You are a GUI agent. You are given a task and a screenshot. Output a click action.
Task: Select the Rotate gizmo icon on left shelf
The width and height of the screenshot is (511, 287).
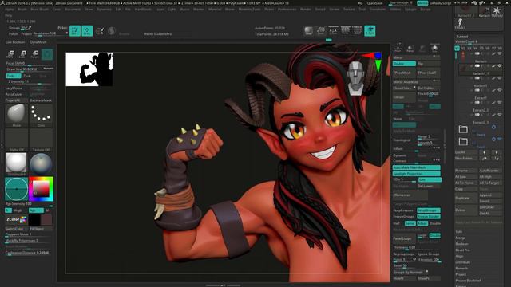click(x=35, y=54)
